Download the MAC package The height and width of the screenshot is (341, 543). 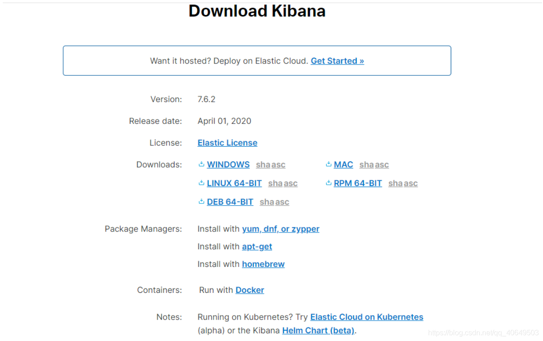coord(344,165)
